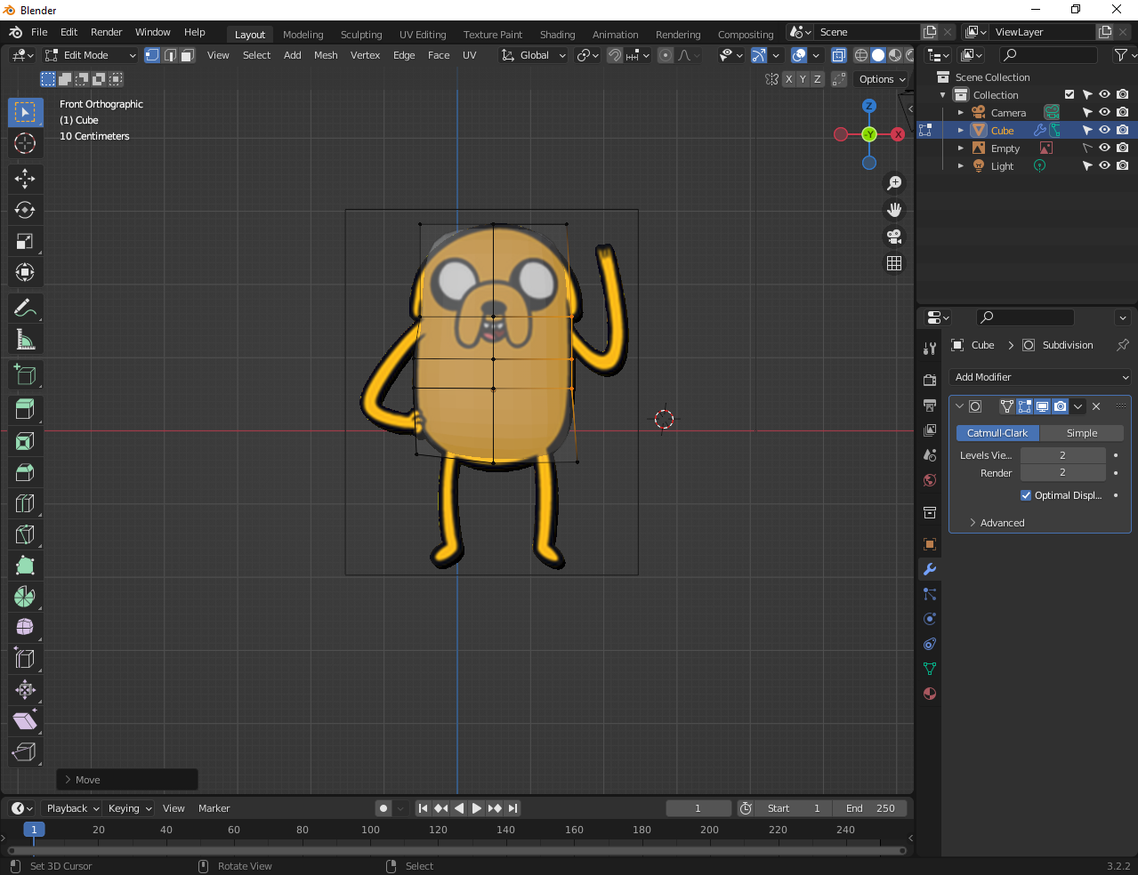This screenshot has width=1138, height=875.
Task: Select the Poly Build tool
Action: tap(25, 566)
